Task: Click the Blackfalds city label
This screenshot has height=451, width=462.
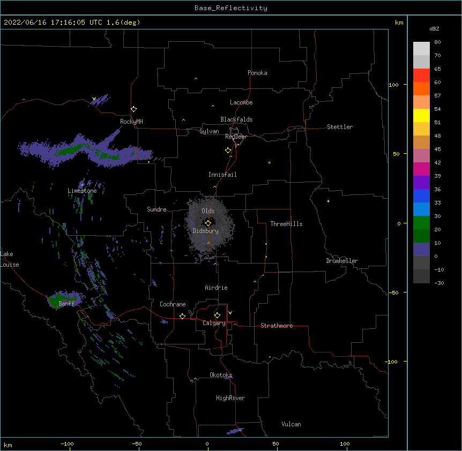Action: coord(236,119)
